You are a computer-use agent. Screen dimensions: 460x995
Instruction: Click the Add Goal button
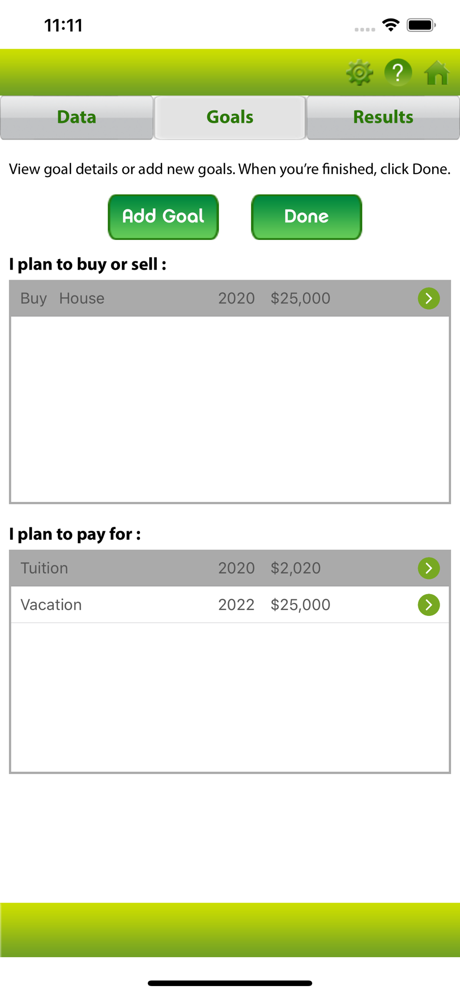coord(163,217)
